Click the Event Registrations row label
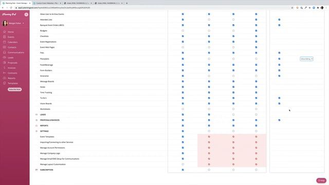Screen dimensions: 329x185 pyautogui.click(x=48, y=42)
